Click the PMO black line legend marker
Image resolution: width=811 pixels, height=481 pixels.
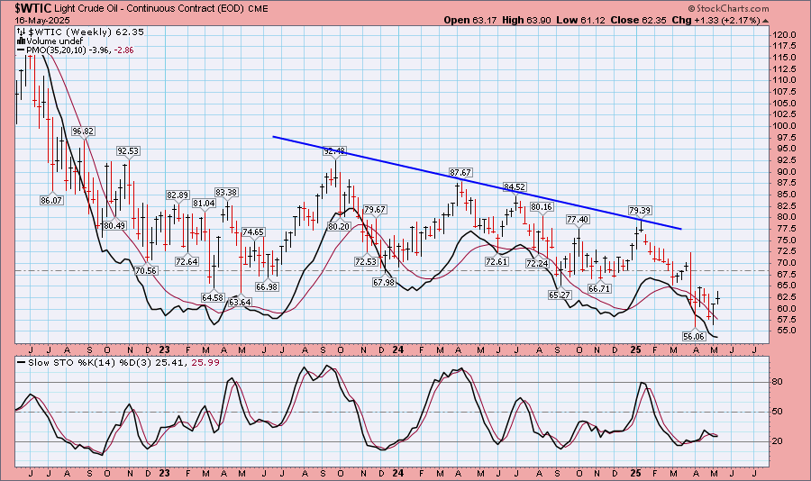[19, 51]
